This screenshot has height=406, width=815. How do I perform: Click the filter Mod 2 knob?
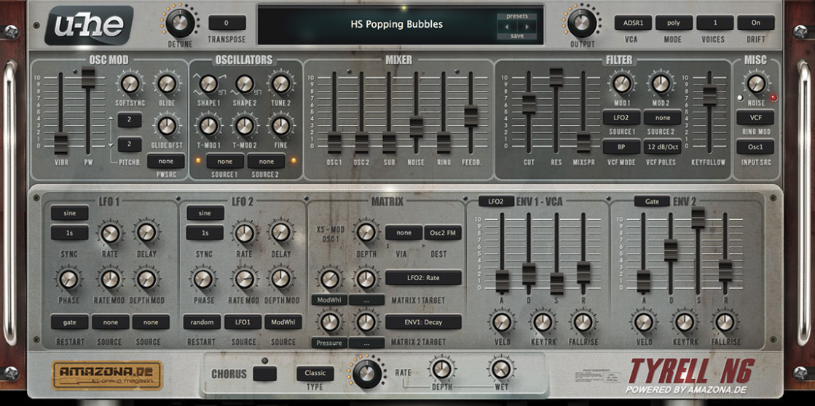click(661, 84)
